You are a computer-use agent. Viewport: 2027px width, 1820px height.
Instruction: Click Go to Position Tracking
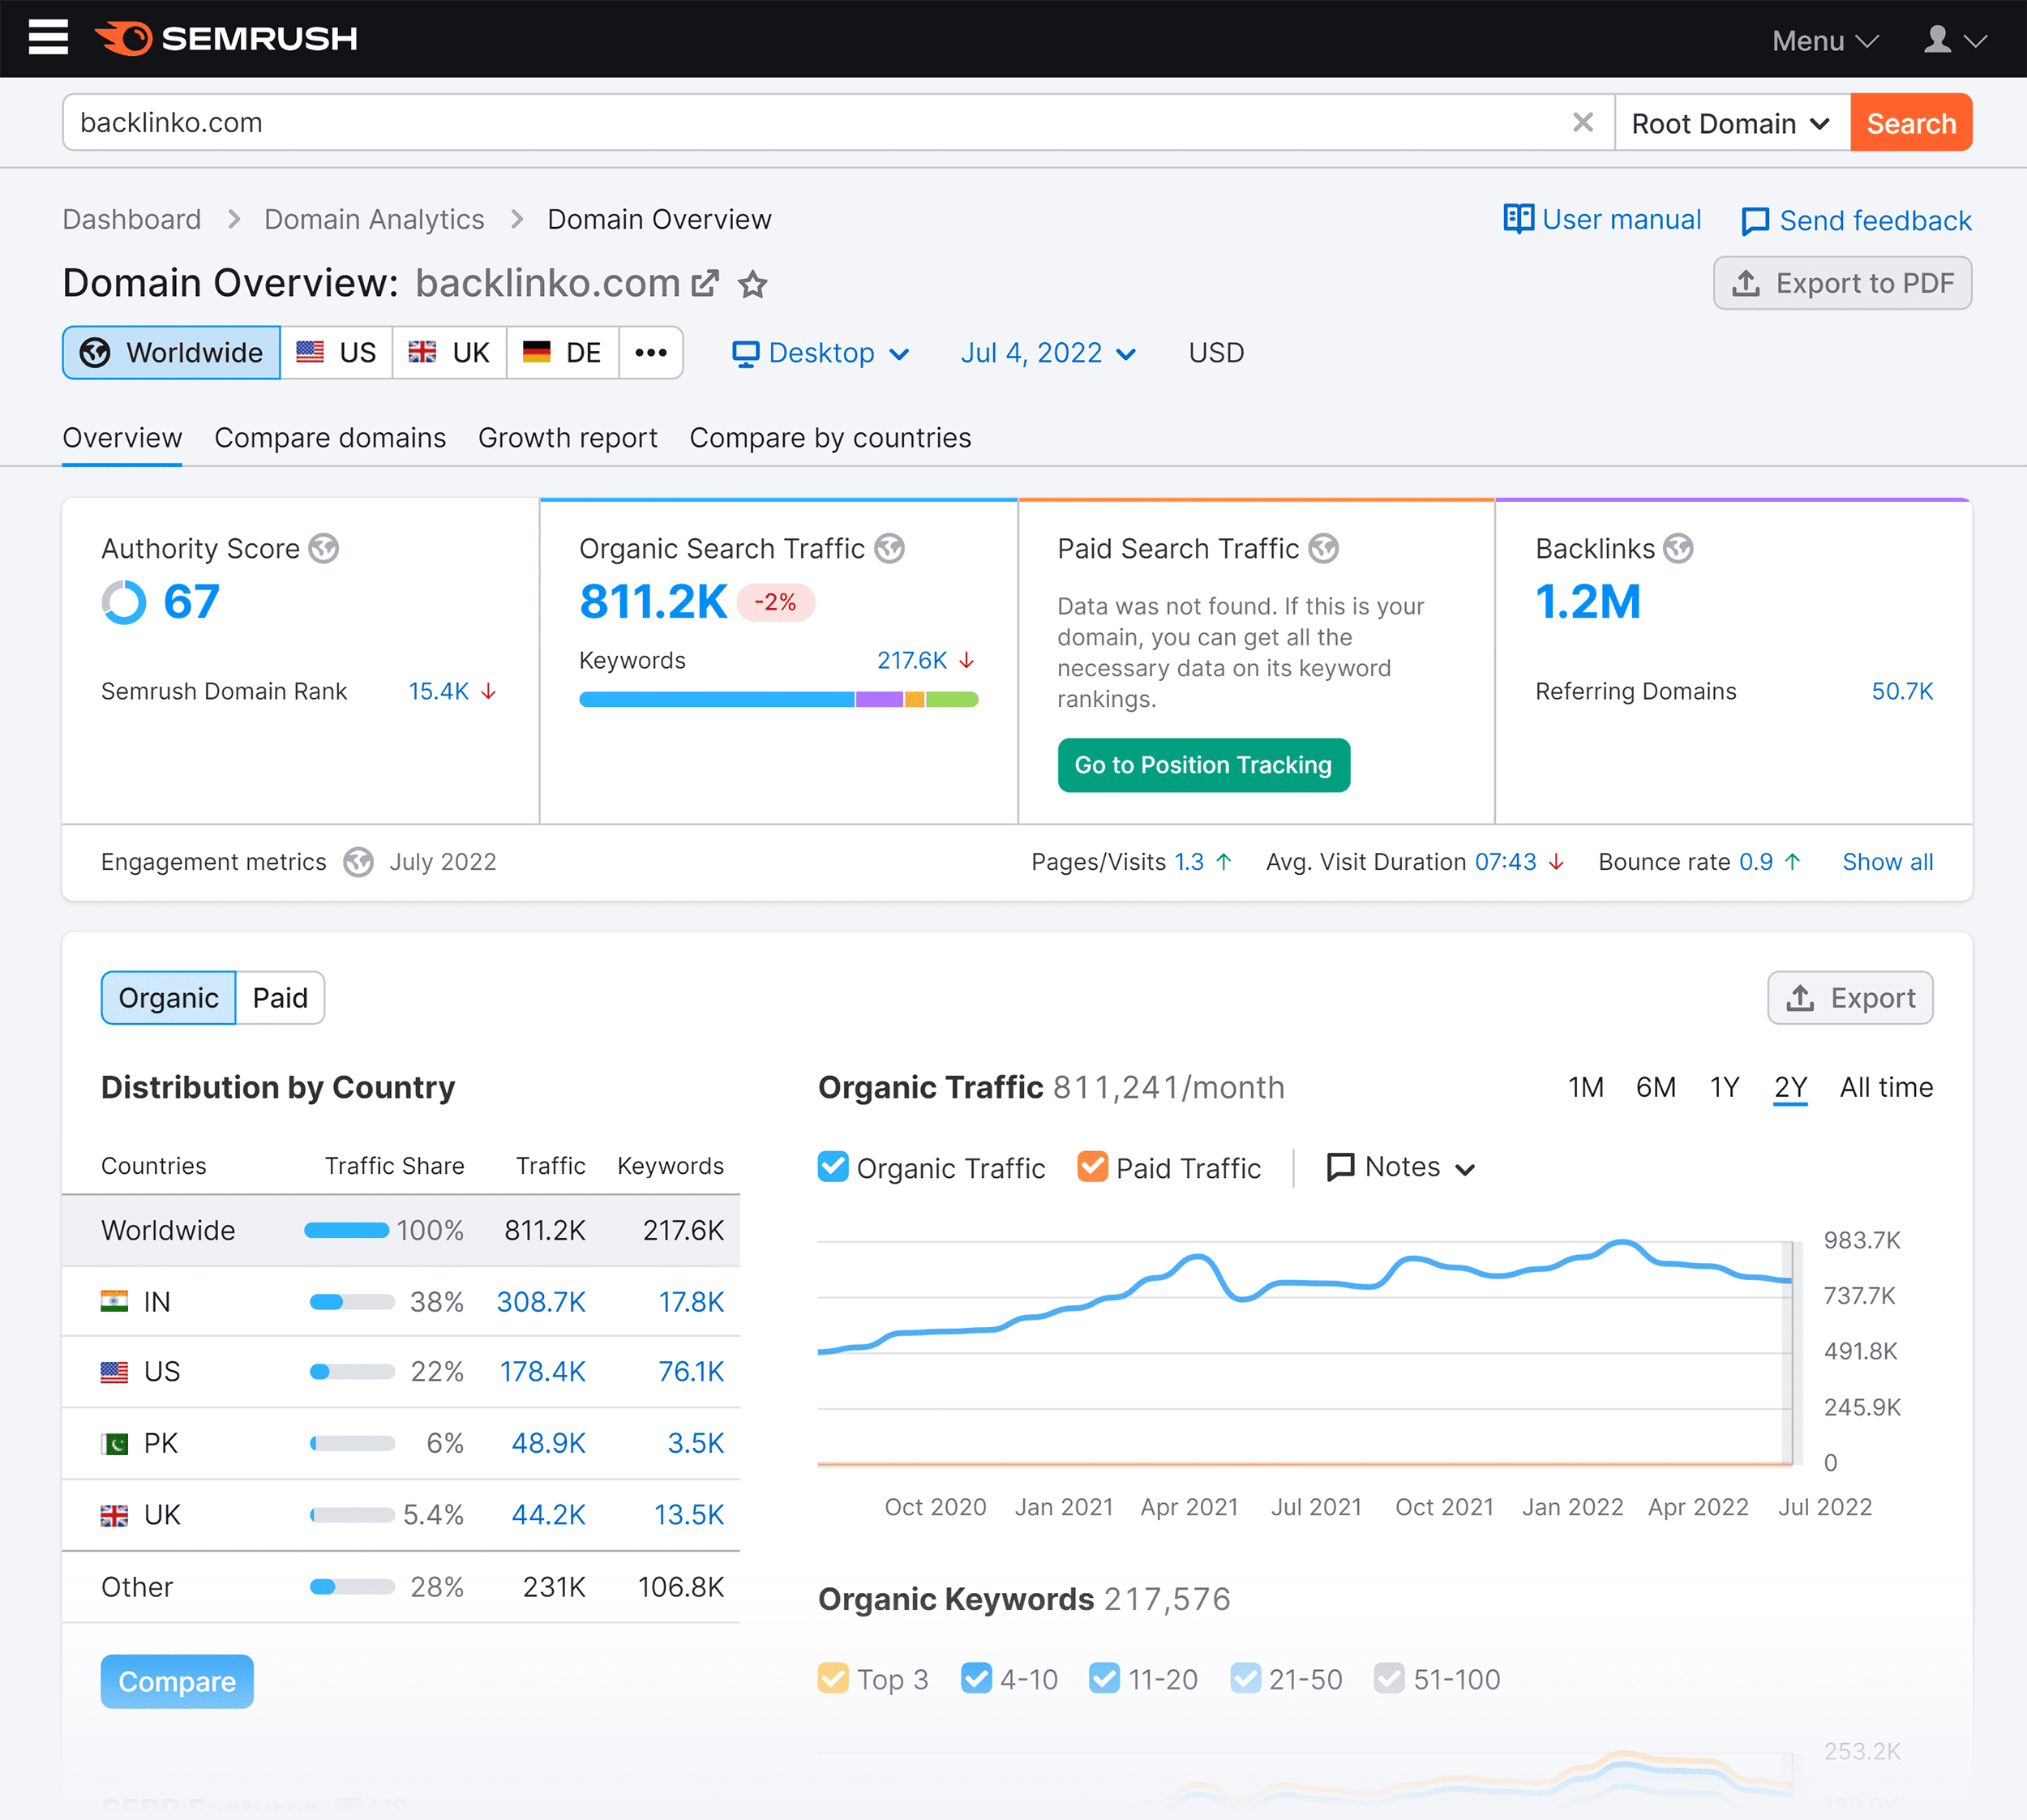tap(1203, 765)
